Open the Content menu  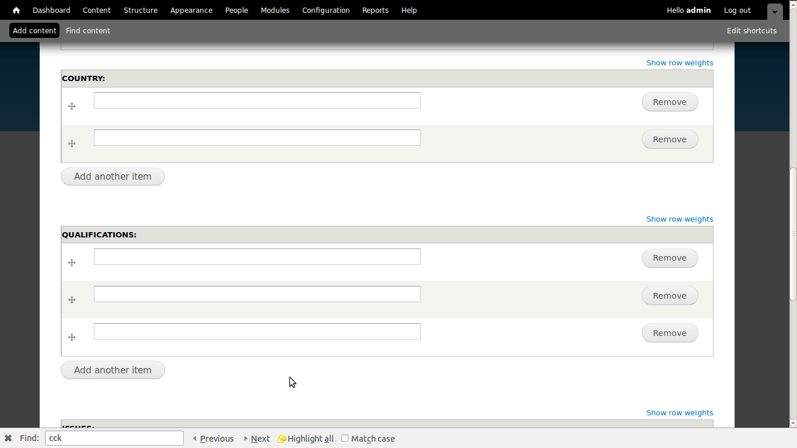[x=97, y=10]
